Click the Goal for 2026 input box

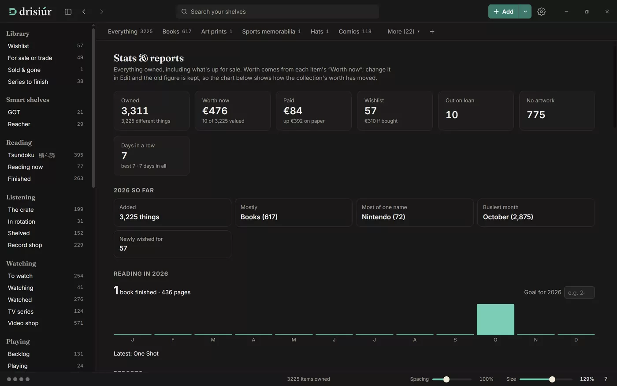pyautogui.click(x=579, y=292)
